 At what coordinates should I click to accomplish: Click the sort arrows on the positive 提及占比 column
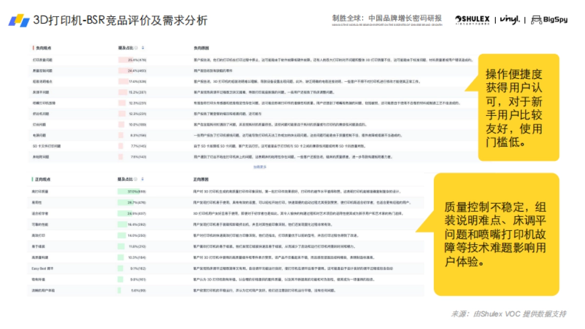pos(143,178)
